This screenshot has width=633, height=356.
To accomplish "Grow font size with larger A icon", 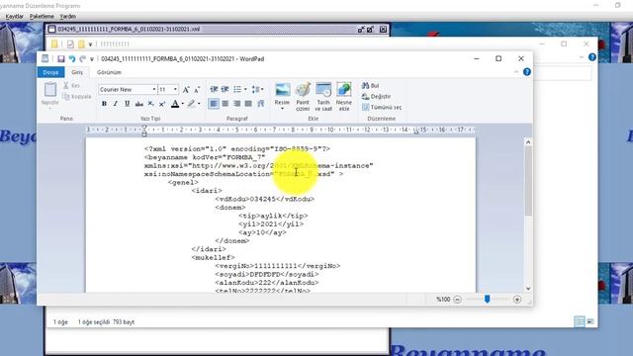I will click(186, 90).
